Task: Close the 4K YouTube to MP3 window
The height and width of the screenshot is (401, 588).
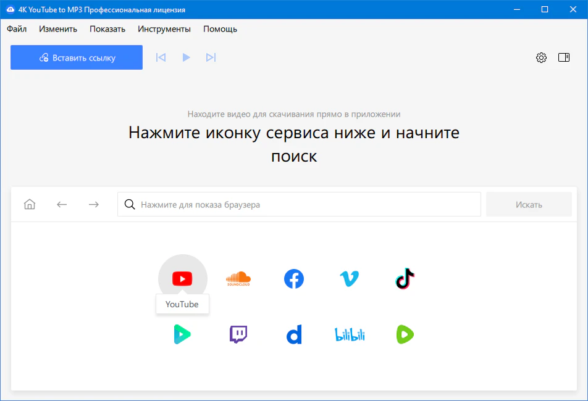Action: point(573,9)
